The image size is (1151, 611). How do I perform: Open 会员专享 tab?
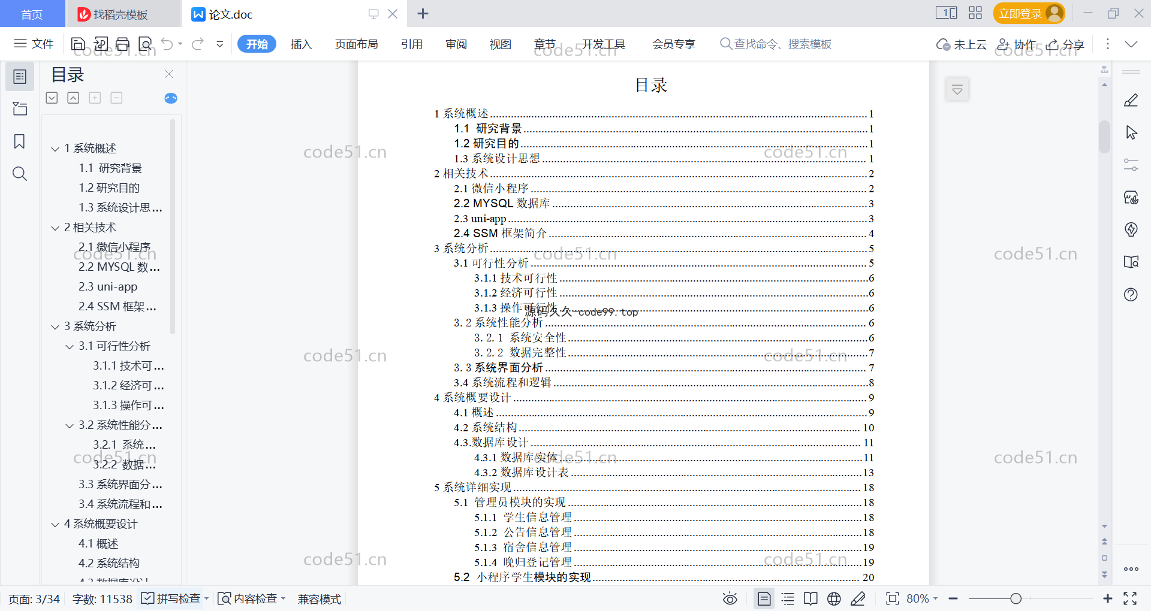coord(674,44)
